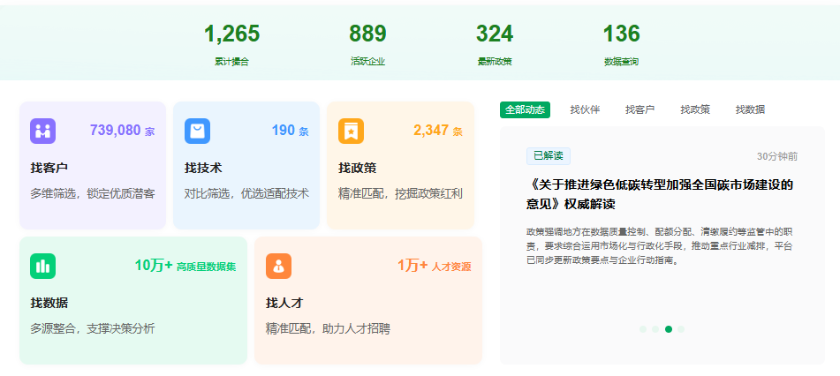Open the 找数据 news tab
The height and width of the screenshot is (376, 840).
[x=750, y=109]
